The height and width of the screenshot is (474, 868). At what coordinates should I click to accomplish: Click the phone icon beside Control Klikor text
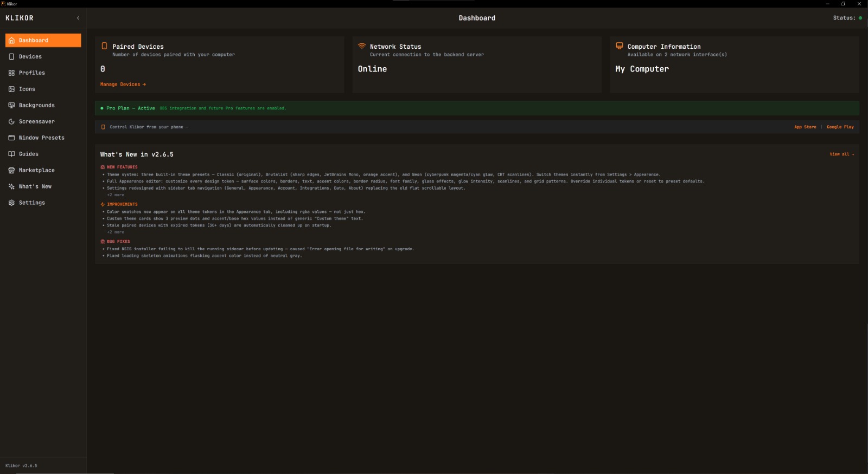coord(103,127)
